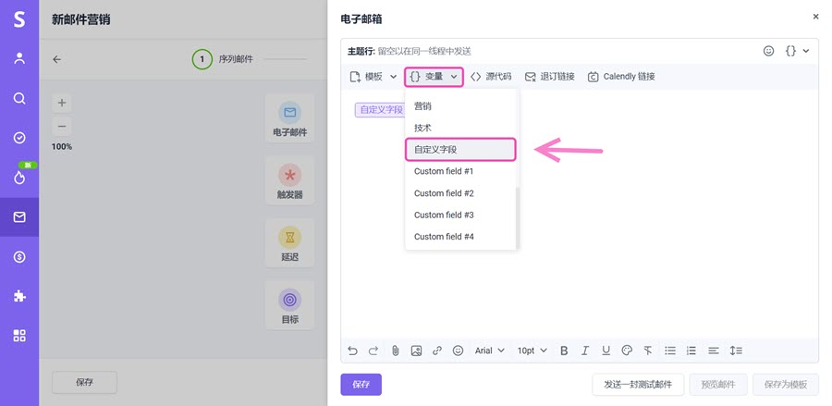Toggle underline formatting
Screen dimensions: 832x406
606,351
